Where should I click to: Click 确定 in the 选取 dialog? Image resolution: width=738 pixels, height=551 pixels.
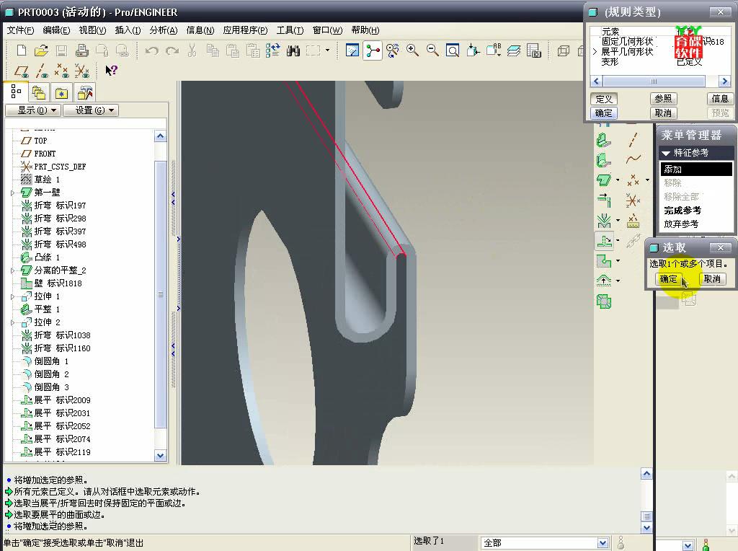[x=668, y=279]
